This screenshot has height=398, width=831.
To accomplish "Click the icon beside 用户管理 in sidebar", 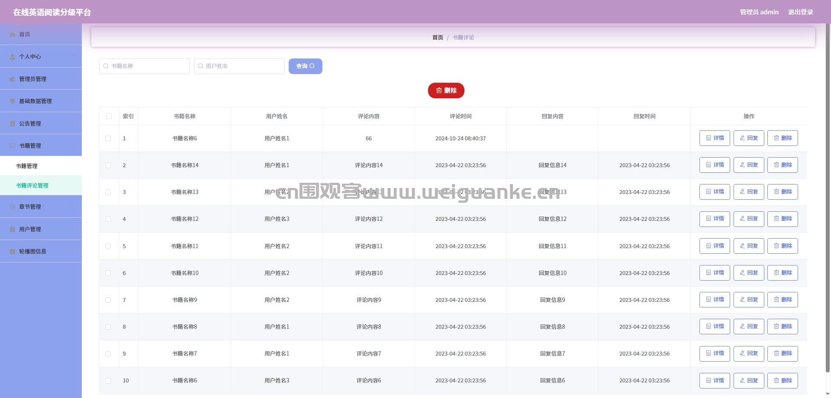I will [x=12, y=230].
